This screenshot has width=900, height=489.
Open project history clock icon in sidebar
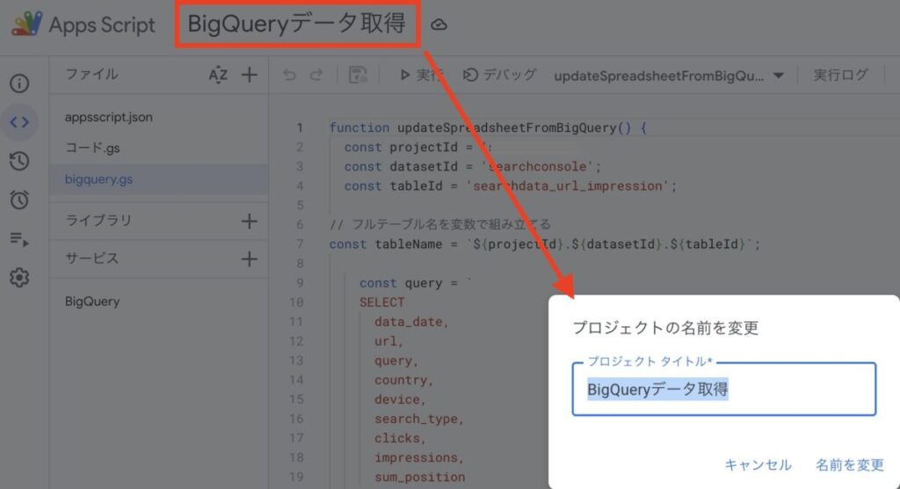[19, 161]
